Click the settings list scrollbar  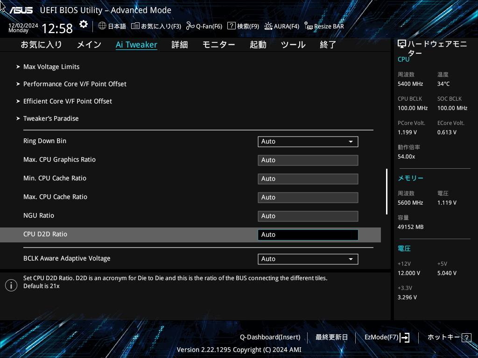point(387,192)
